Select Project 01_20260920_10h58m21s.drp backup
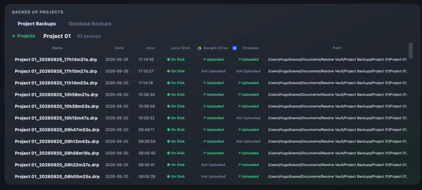This screenshot has width=422, height=190. (x=56, y=95)
